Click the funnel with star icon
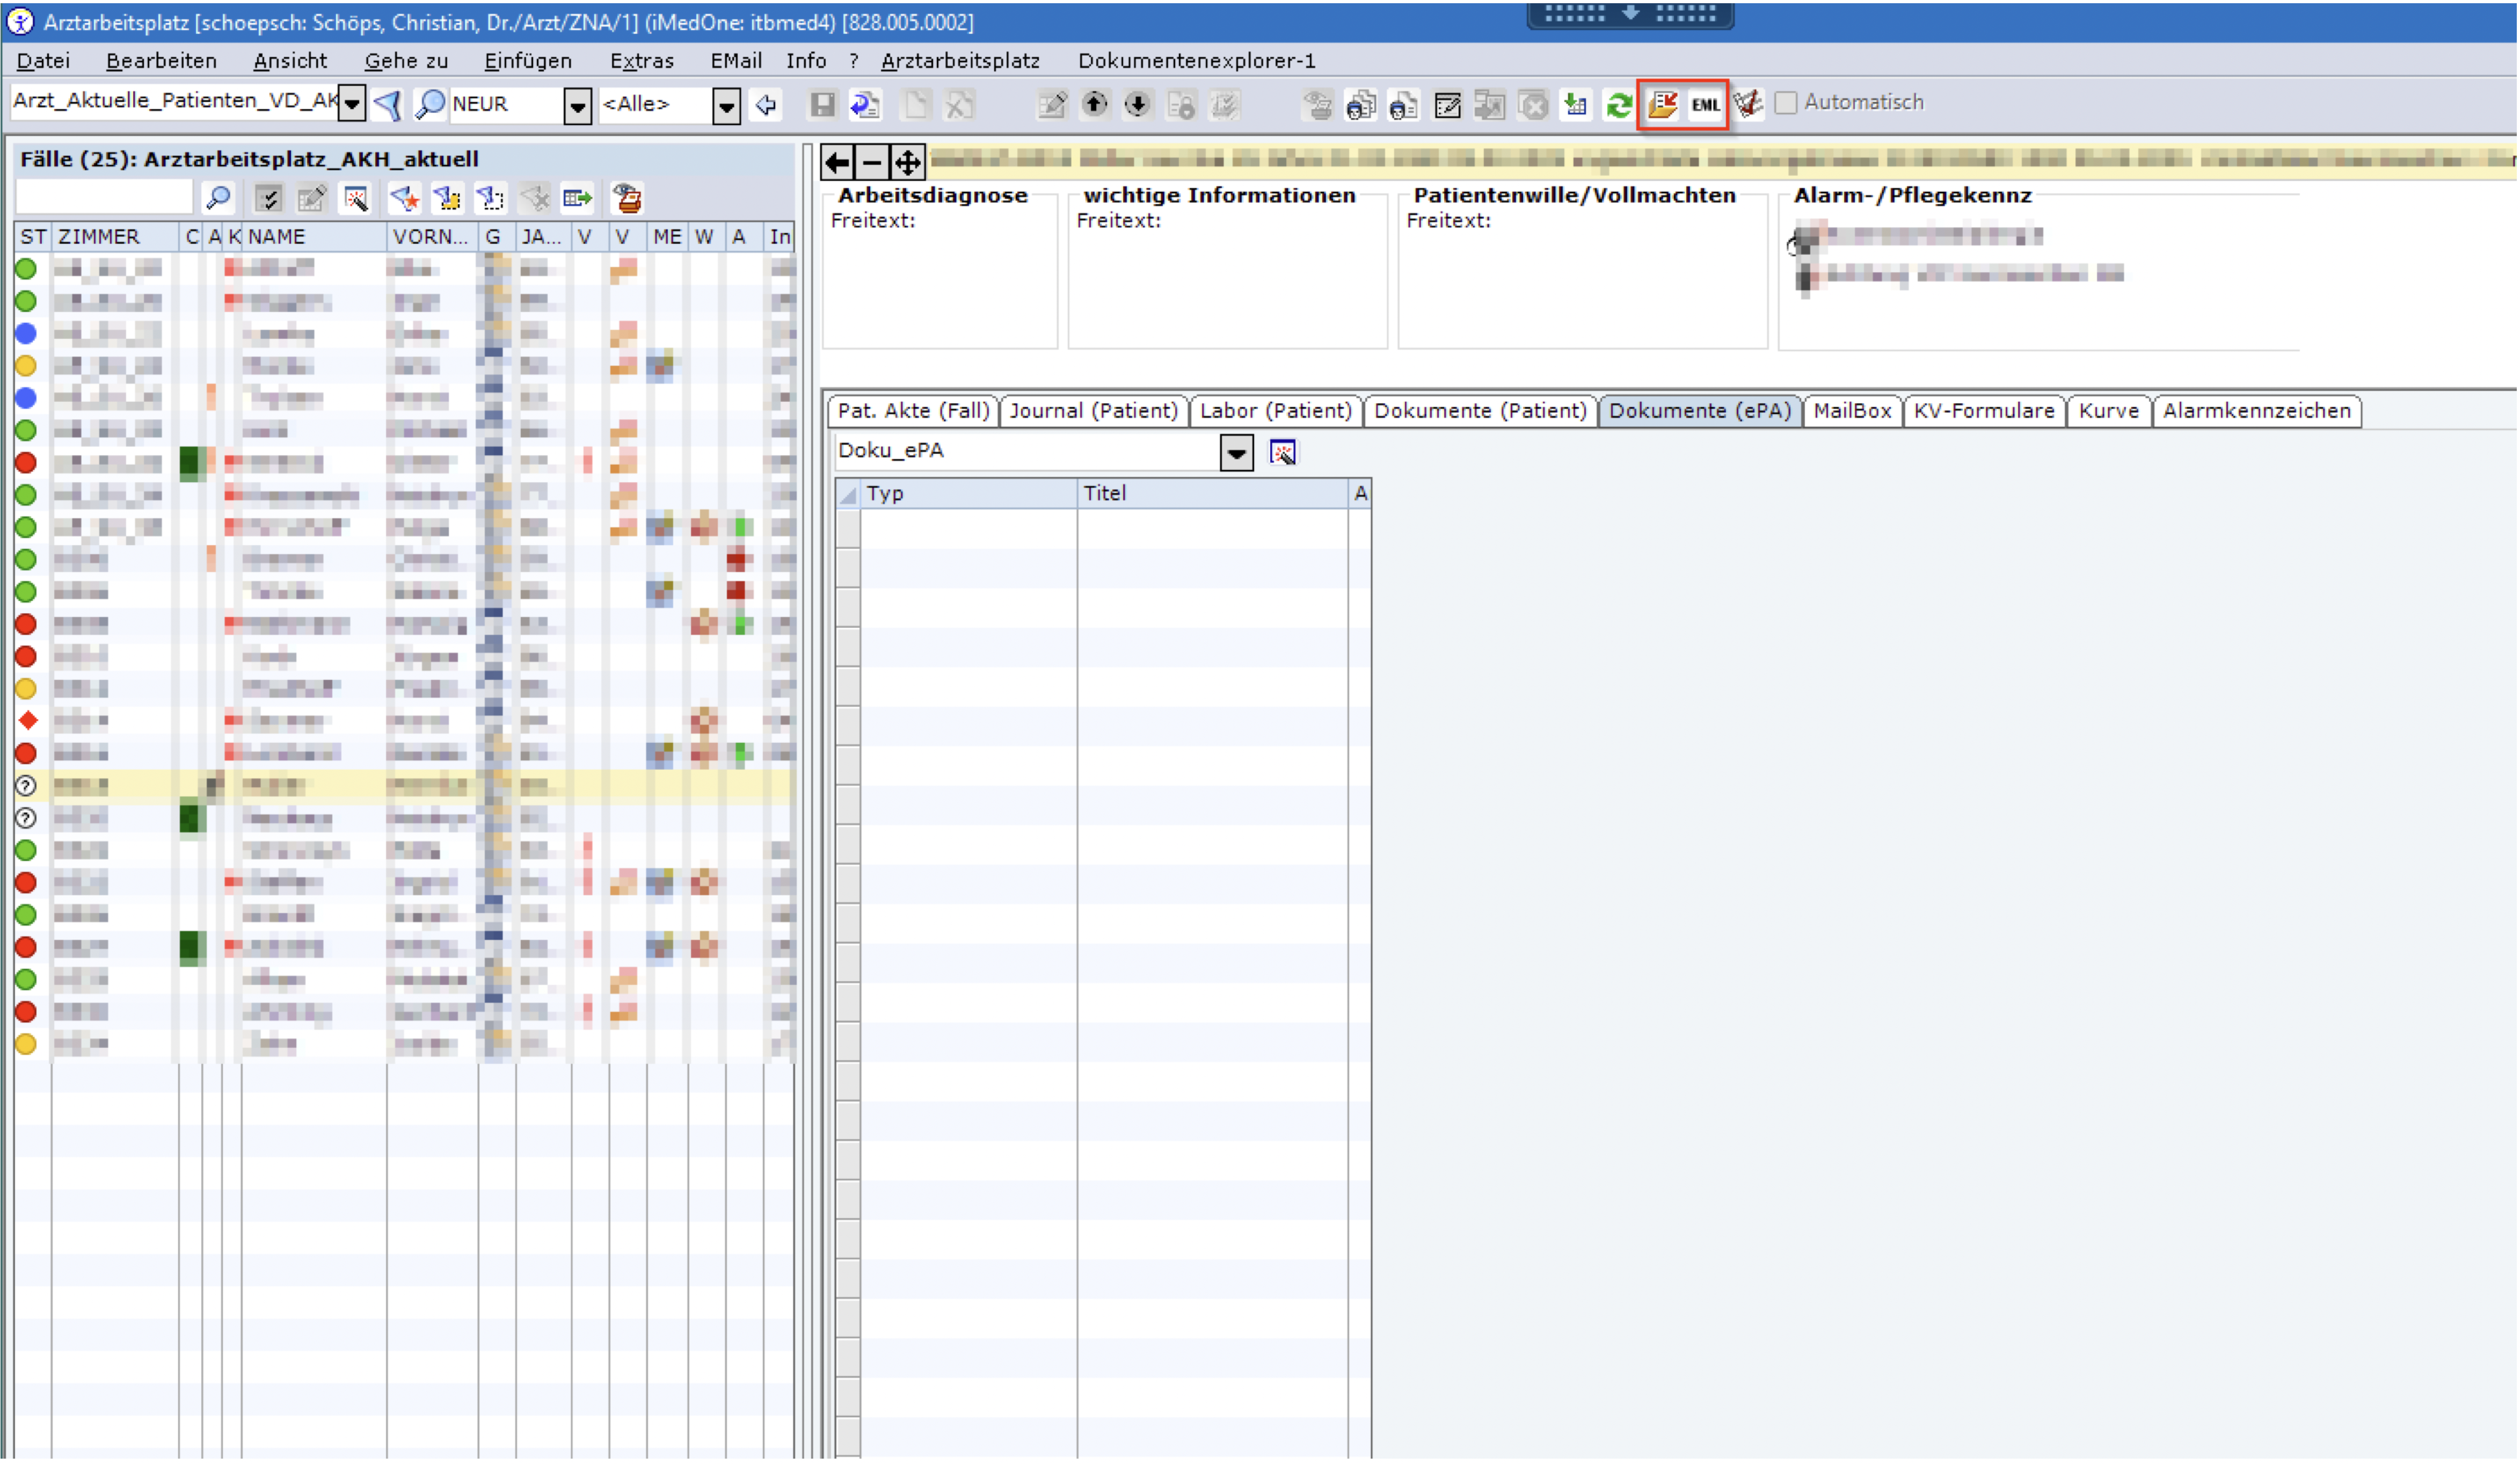Screen dimensions: 2520x1464 405,198
